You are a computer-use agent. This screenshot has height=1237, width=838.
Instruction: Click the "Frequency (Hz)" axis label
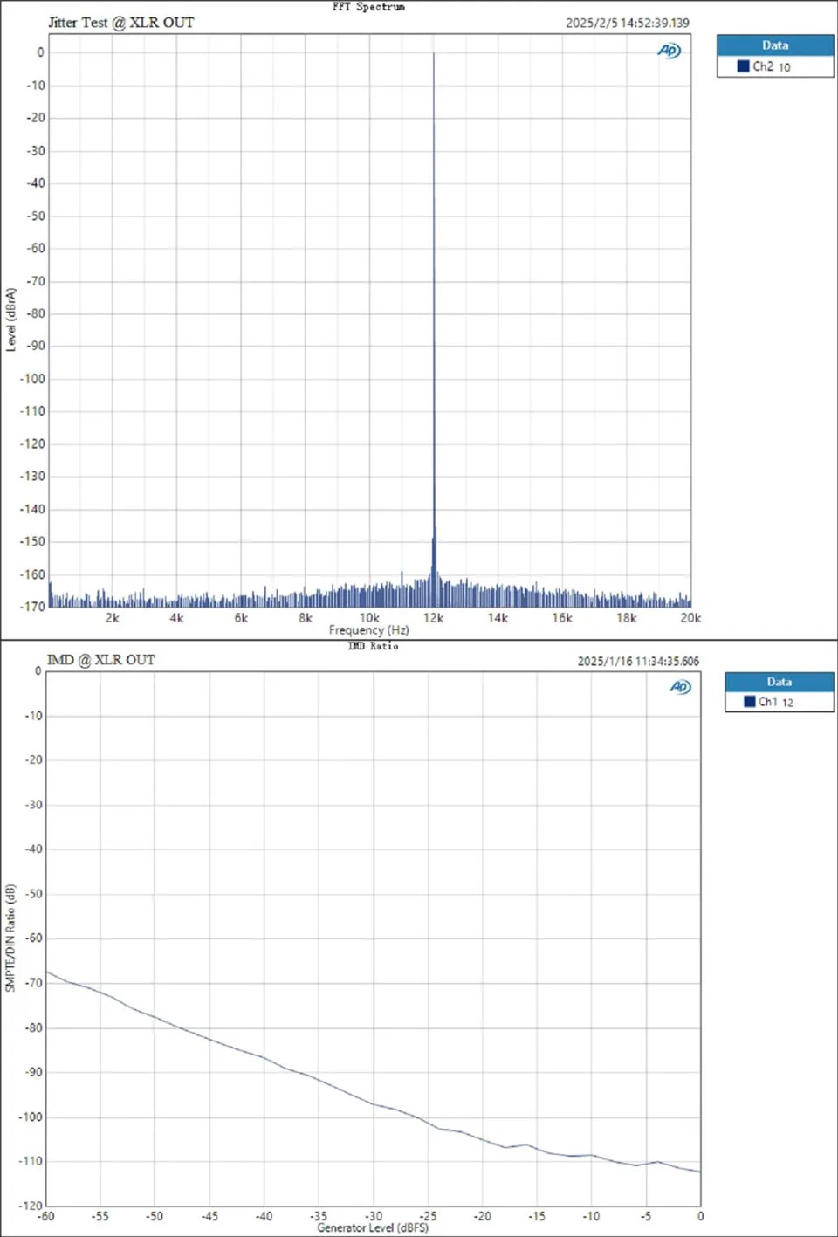369,629
